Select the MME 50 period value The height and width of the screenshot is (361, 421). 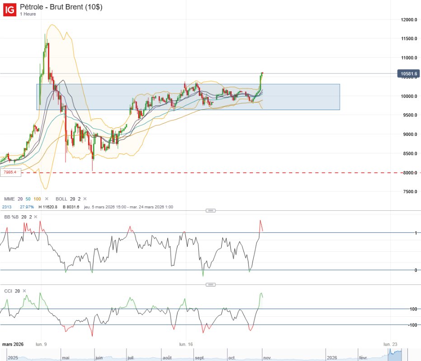(28, 199)
